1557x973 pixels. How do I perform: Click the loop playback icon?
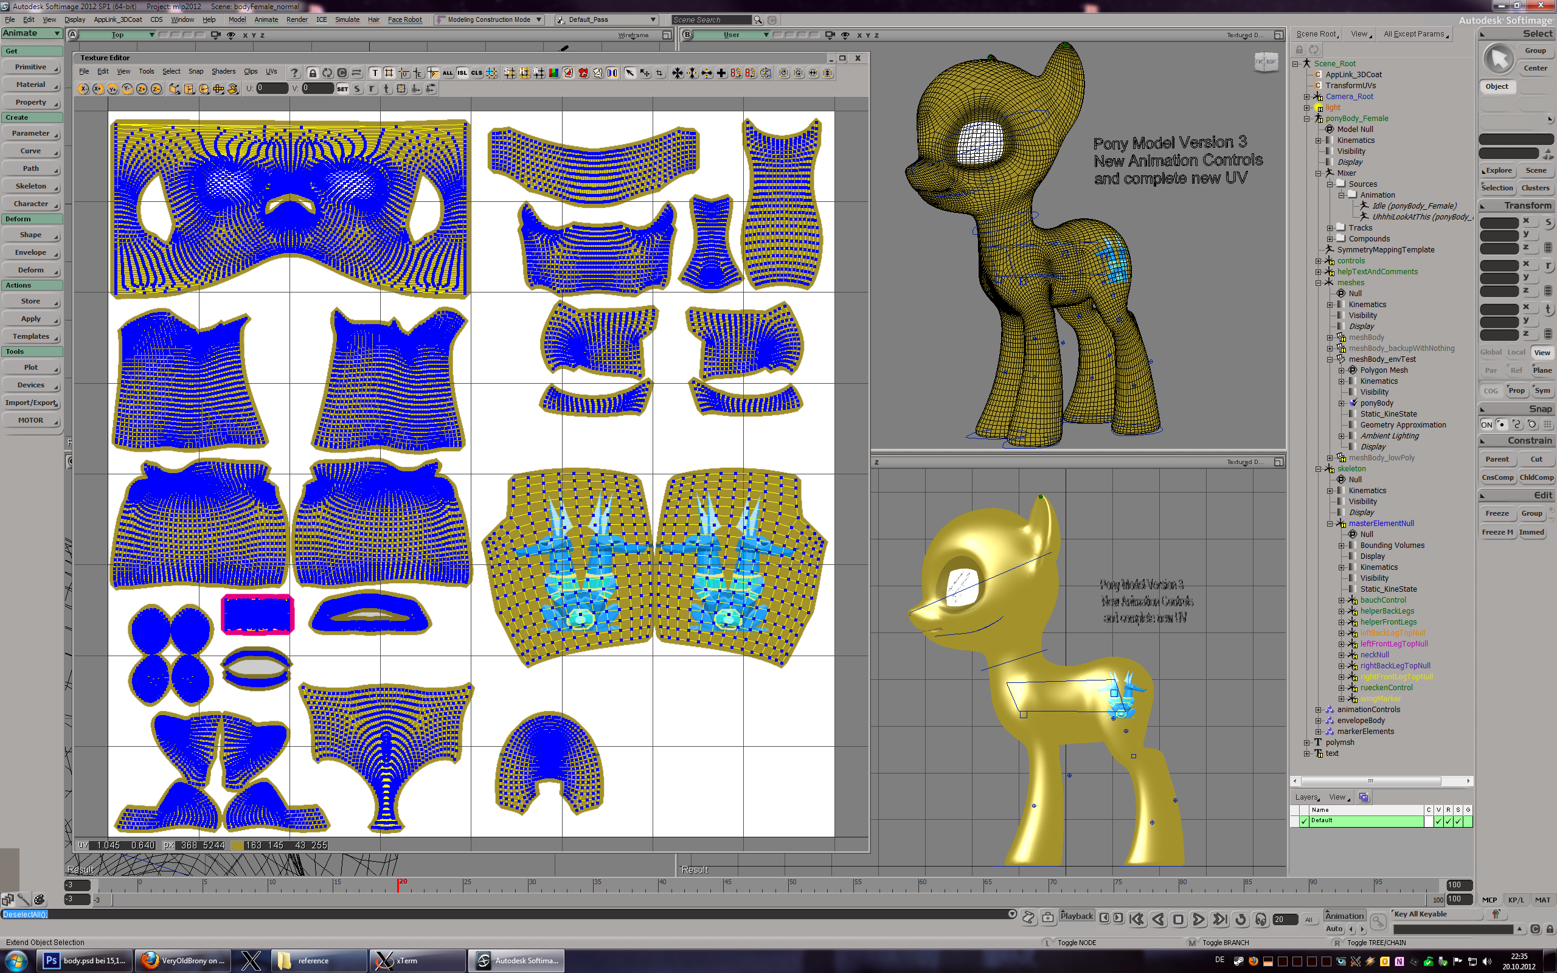[x=1241, y=919]
